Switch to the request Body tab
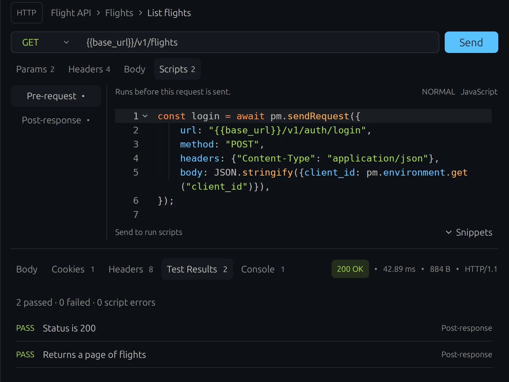The width and height of the screenshot is (509, 382). [x=135, y=69]
